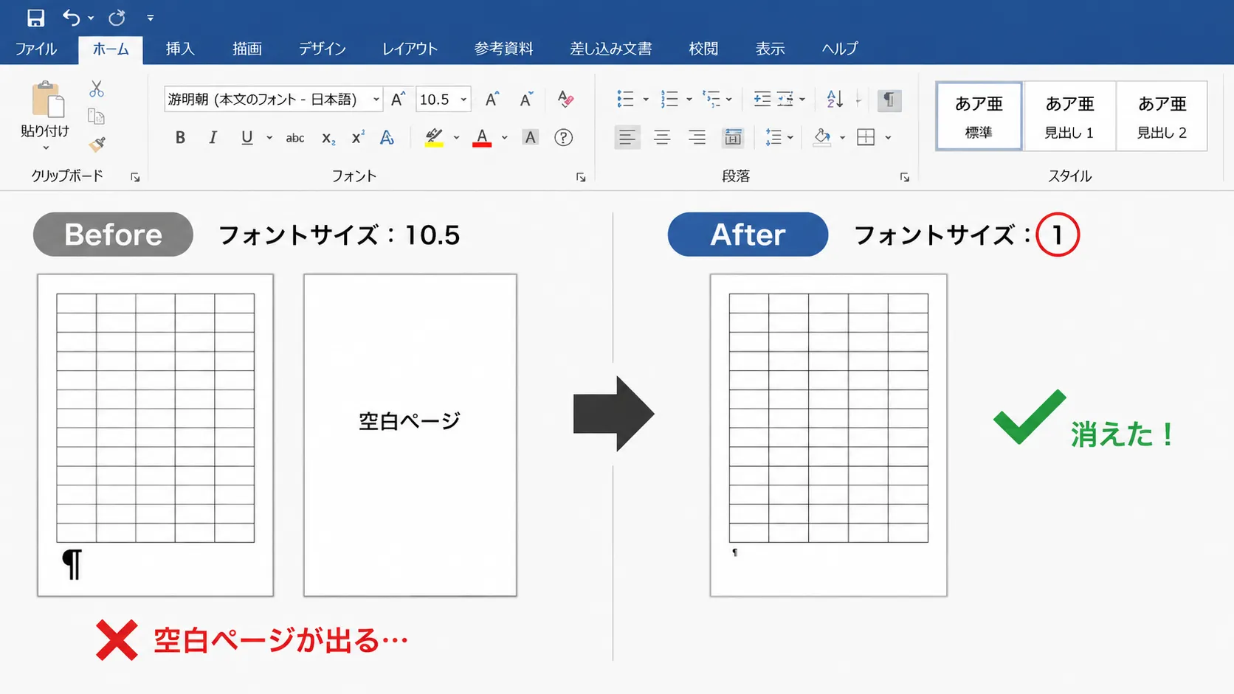
Task: Click the numbered list icon
Action: (669, 99)
